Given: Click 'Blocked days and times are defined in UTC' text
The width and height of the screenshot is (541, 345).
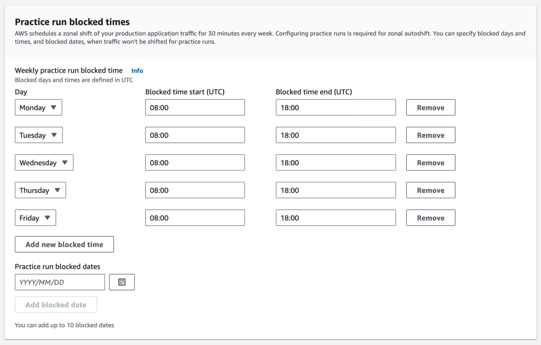Looking at the screenshot, I should (x=74, y=80).
